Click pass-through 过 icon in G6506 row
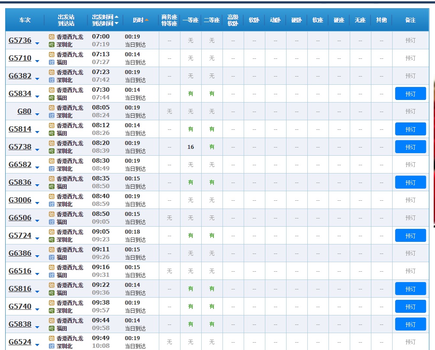435x350 pixels. [x=52, y=222]
